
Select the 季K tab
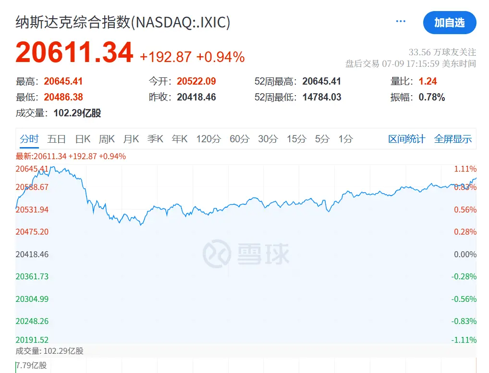[155, 138]
